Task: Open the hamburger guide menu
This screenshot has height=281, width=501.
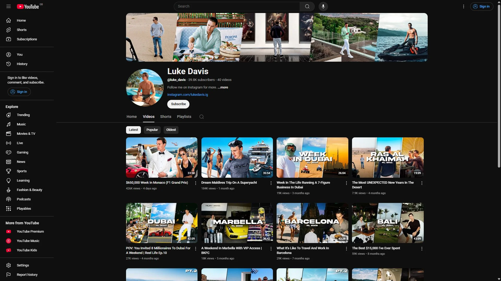Action: pos(9,6)
